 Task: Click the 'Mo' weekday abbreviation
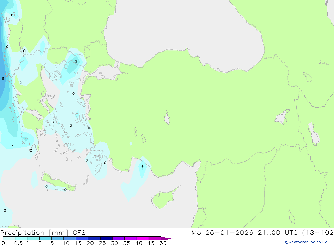click(196, 232)
